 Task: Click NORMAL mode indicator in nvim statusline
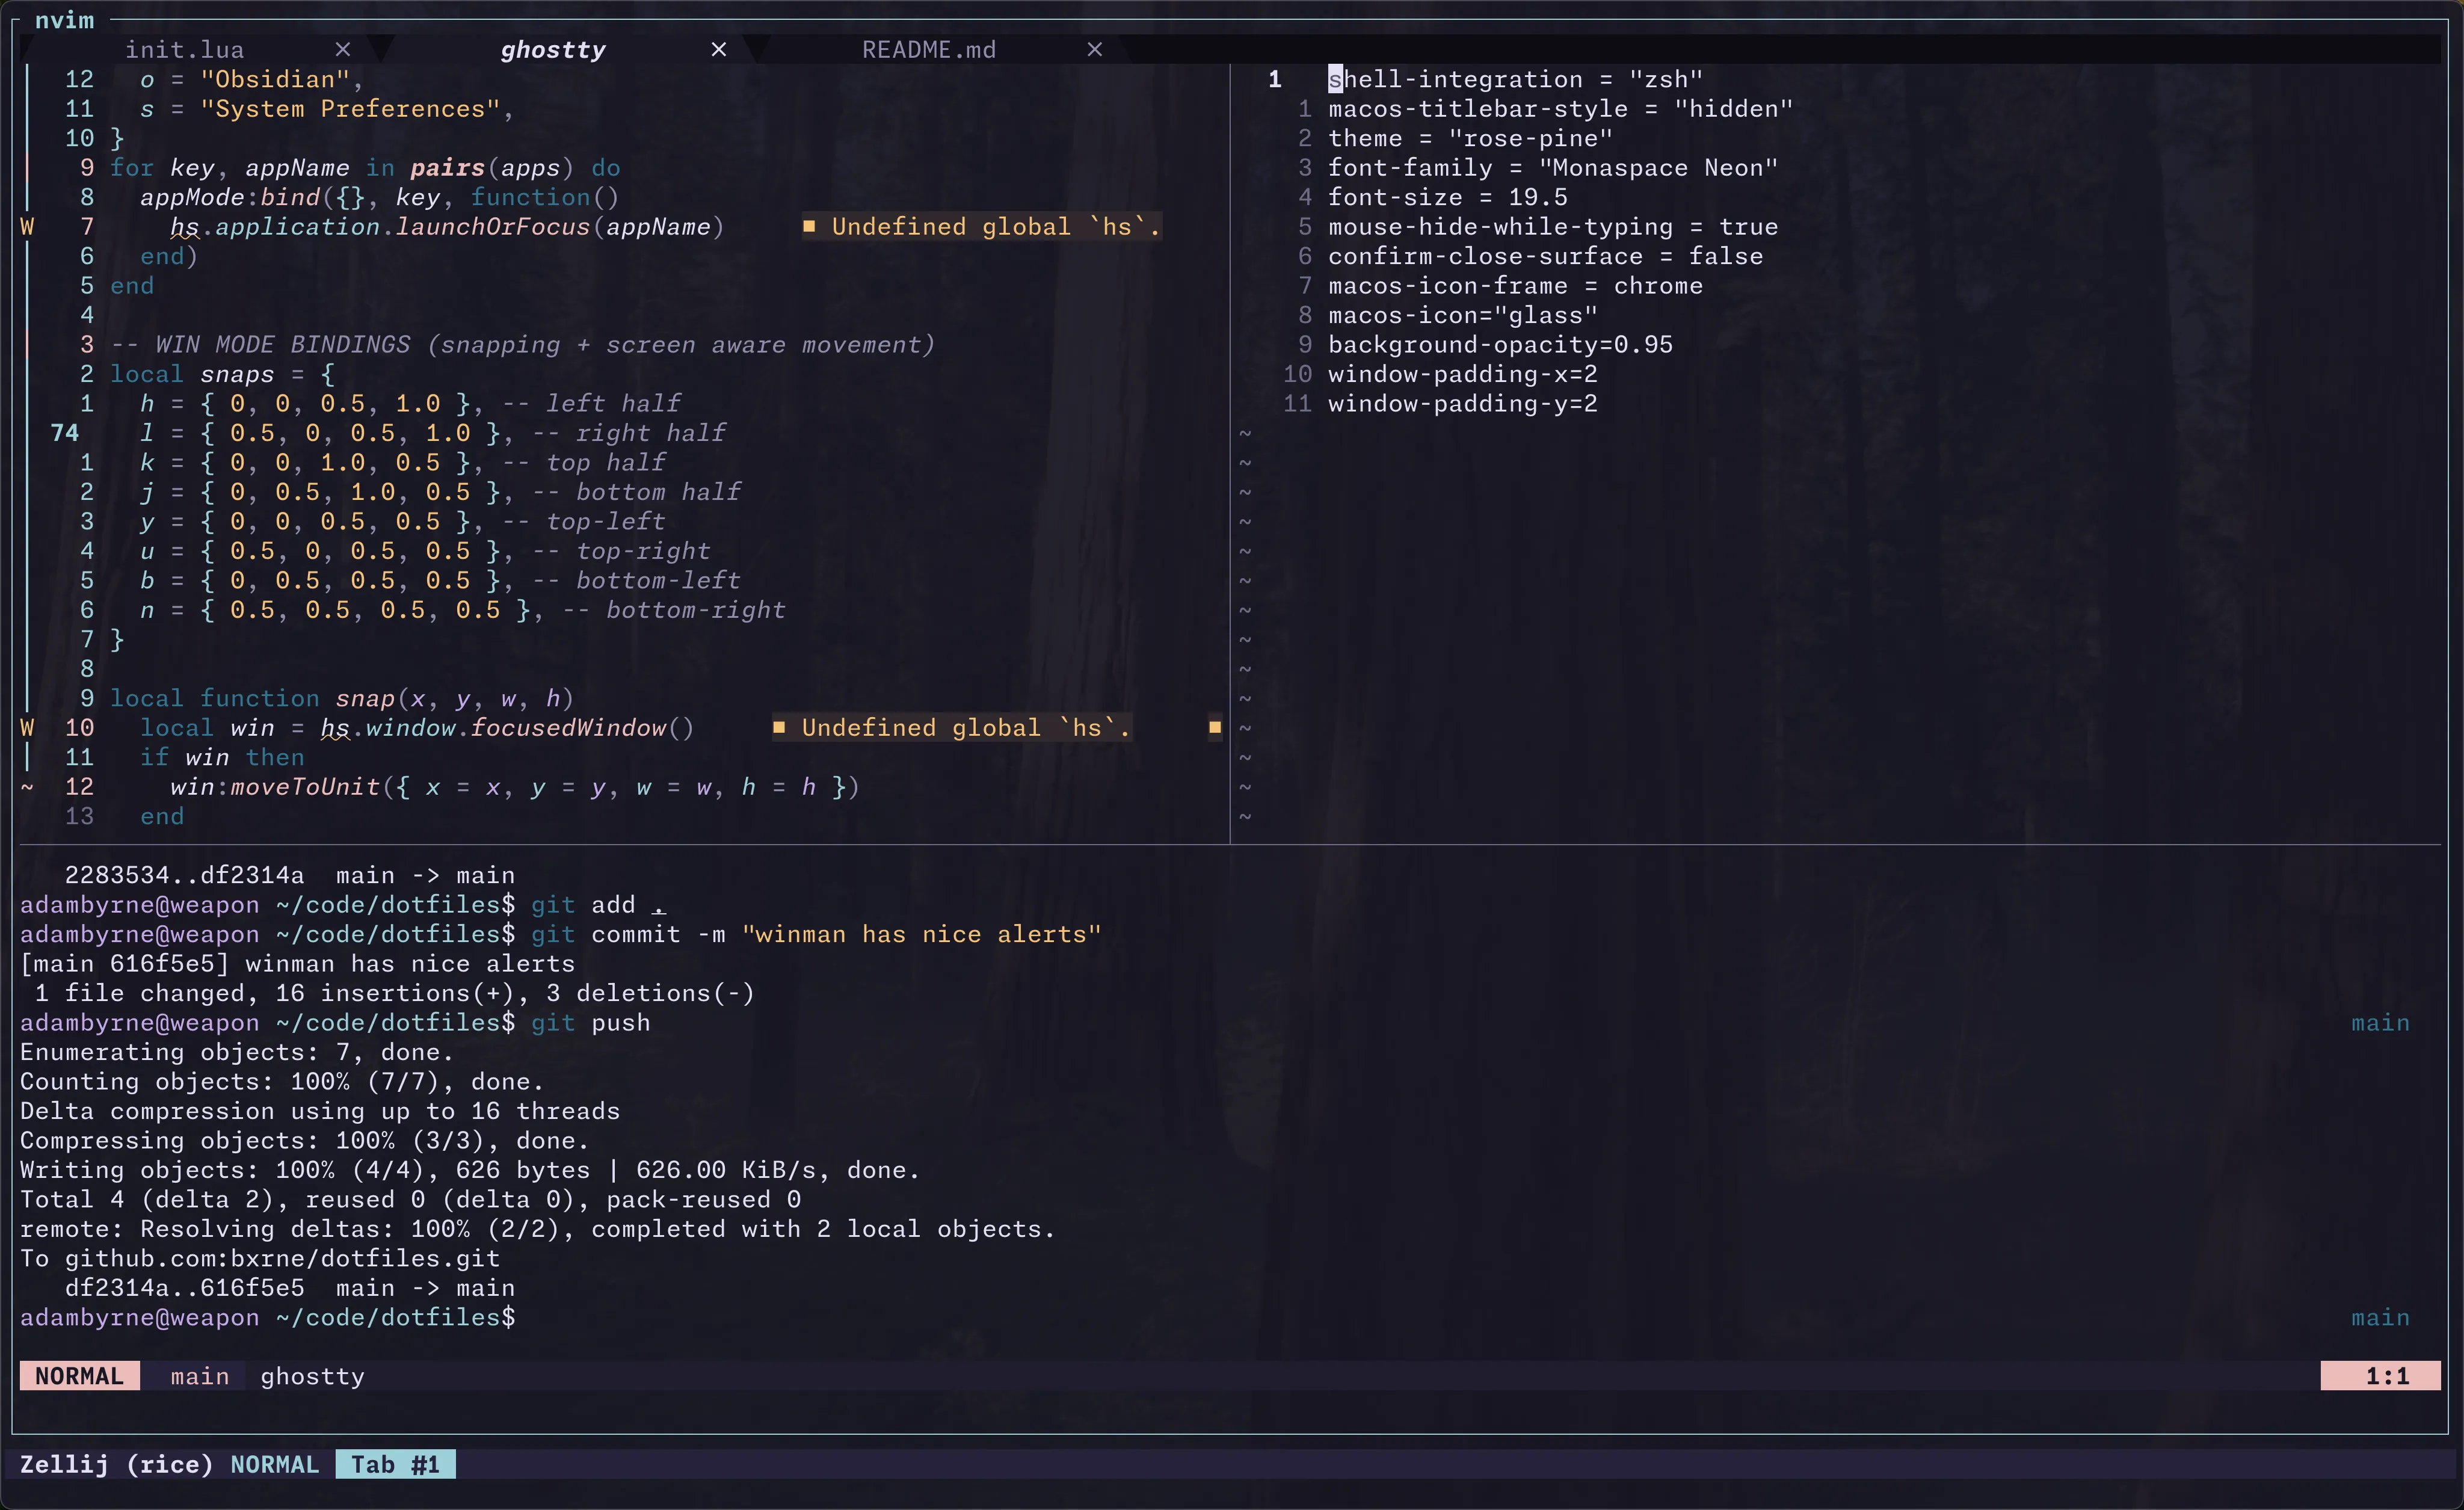coord(79,1376)
